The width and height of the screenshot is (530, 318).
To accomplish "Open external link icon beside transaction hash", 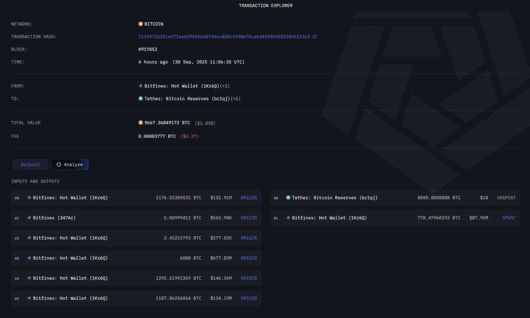I will tap(314, 37).
